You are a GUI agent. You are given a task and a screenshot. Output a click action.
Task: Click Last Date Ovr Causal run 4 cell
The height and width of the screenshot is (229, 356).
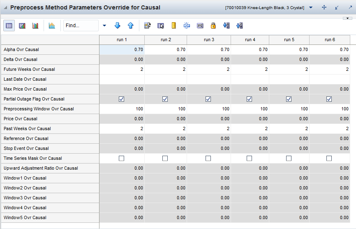tap(250, 79)
